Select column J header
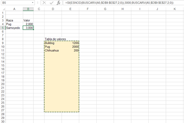The width and height of the screenshot is (184, 123). pos(157,9)
